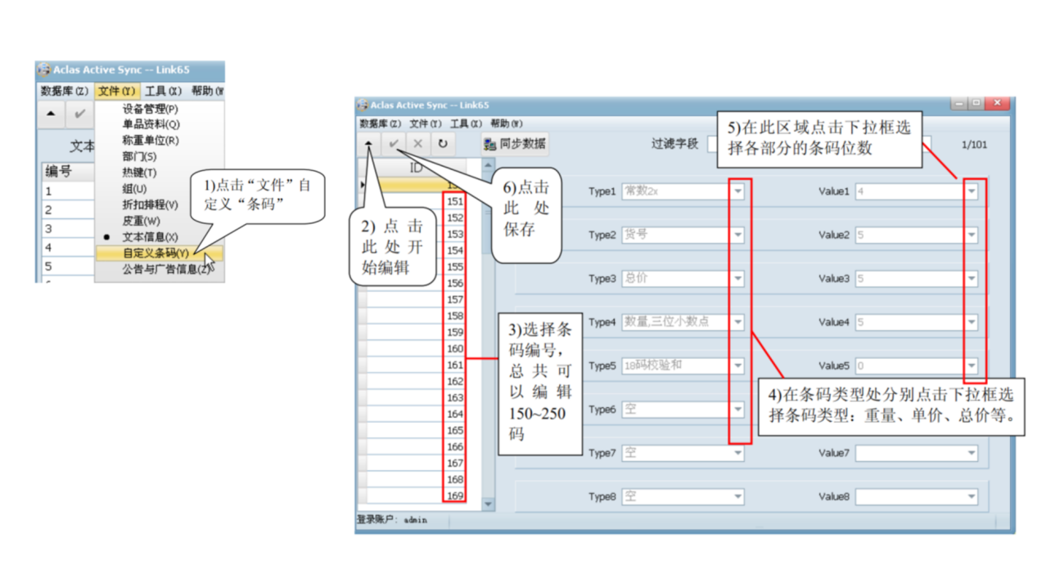Click the refresh icon in the toolbar

pyautogui.click(x=443, y=143)
